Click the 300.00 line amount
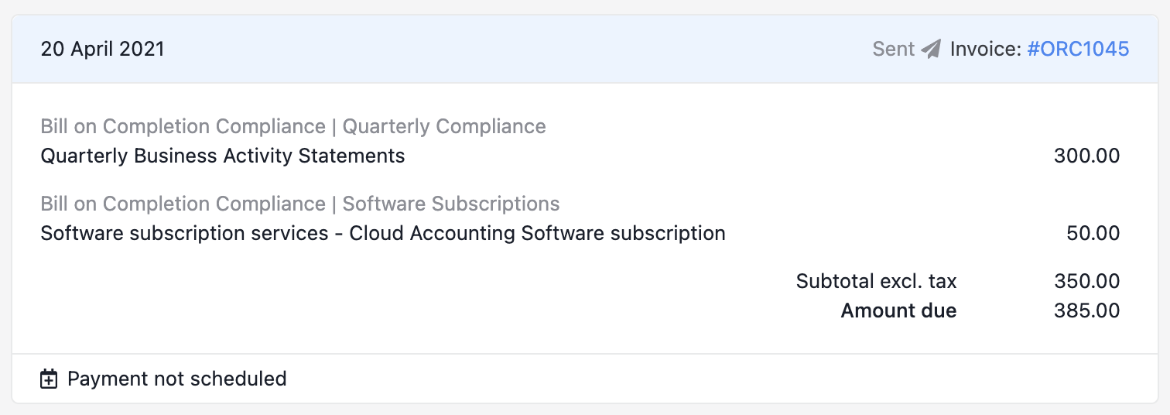 tap(1086, 156)
